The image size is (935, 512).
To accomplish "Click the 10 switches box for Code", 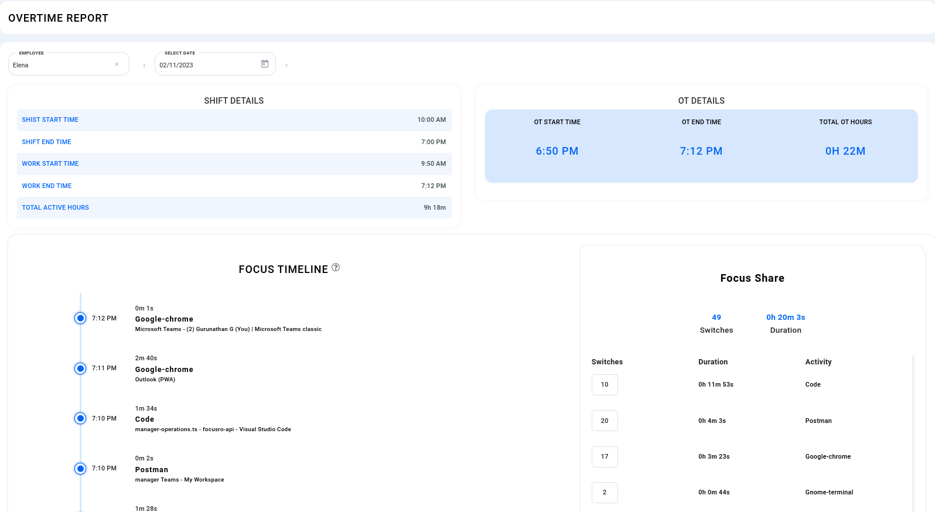I will point(605,385).
